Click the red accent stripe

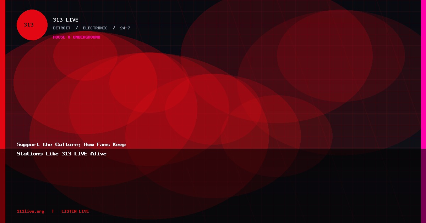click(2, 111)
